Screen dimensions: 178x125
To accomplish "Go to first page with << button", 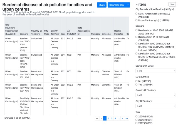I will (x=97, y=118).
